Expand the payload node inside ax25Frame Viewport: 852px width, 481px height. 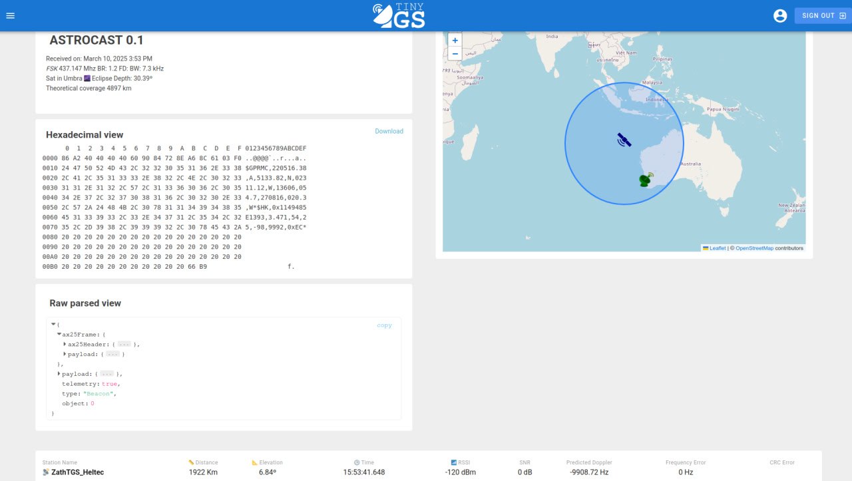pos(65,354)
